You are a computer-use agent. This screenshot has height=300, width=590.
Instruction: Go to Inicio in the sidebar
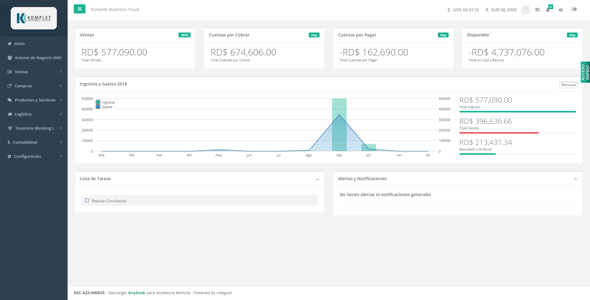[x=34, y=44]
